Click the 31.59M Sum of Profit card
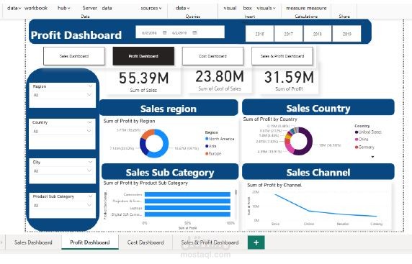The width and height of the screenshot is (412, 264). [x=289, y=81]
